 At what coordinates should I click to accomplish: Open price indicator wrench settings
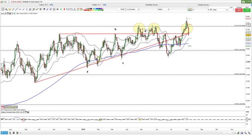tap(6, 13)
